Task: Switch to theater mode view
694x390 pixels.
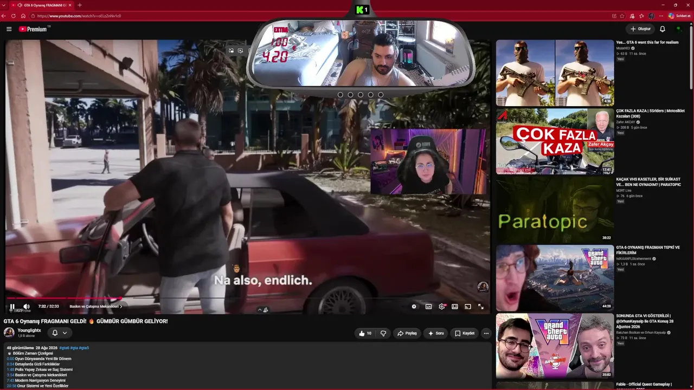Action: [455, 307]
